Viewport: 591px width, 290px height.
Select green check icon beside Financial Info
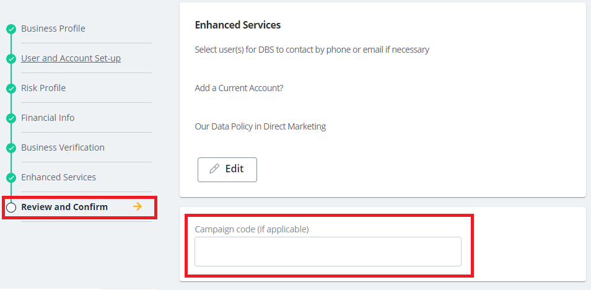point(11,118)
